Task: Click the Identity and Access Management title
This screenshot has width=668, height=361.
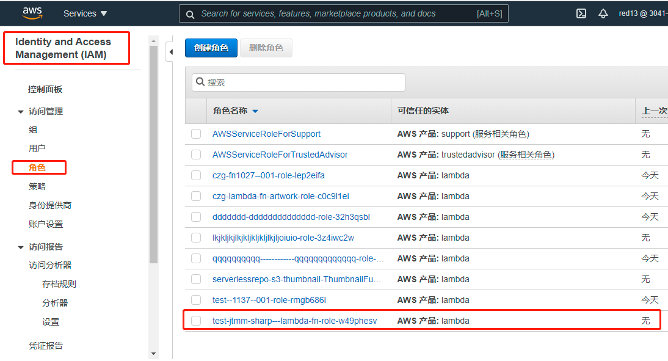Action: 63,48
